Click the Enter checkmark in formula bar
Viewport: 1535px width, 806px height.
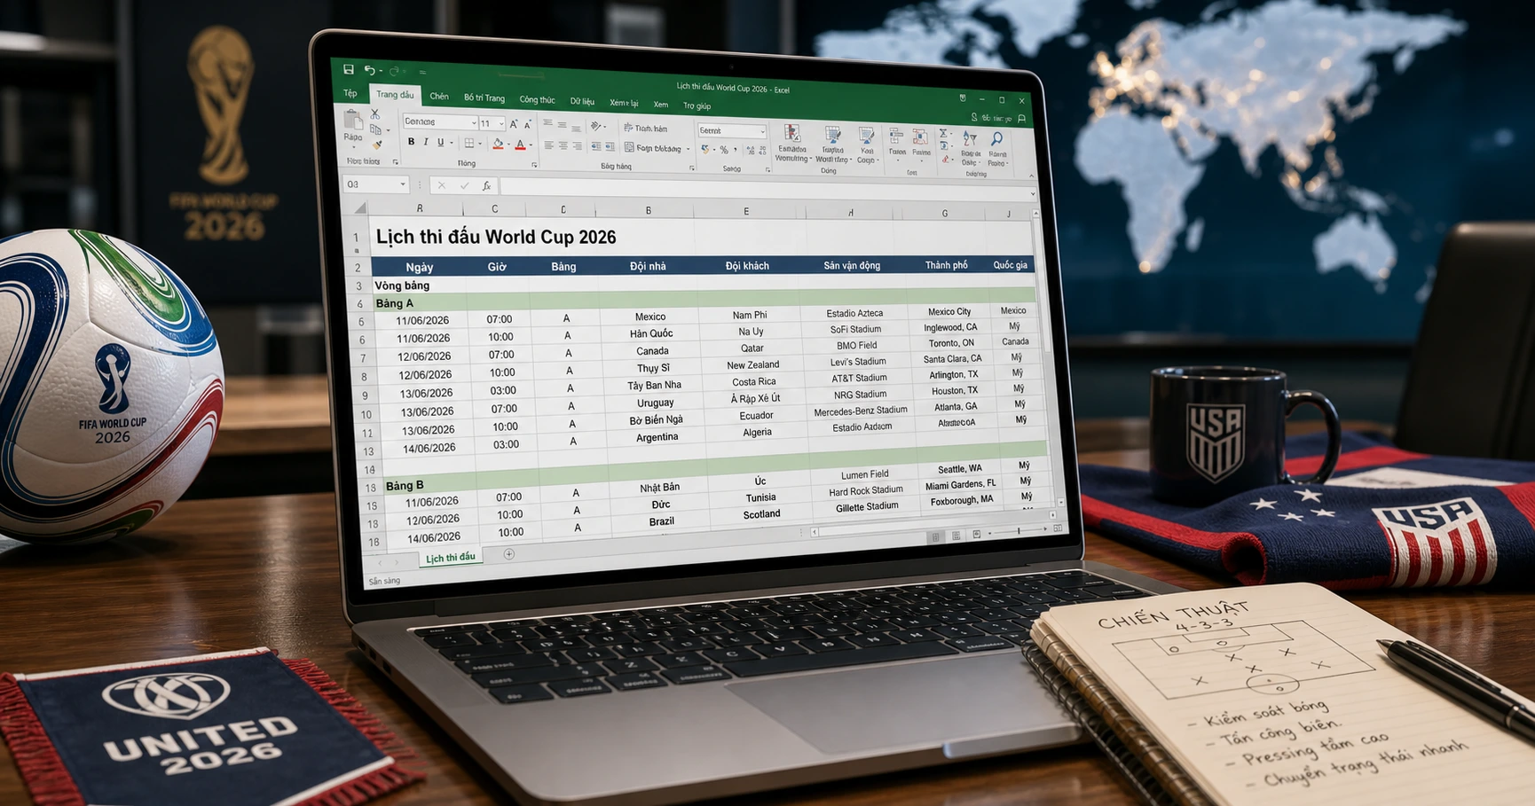coord(464,185)
